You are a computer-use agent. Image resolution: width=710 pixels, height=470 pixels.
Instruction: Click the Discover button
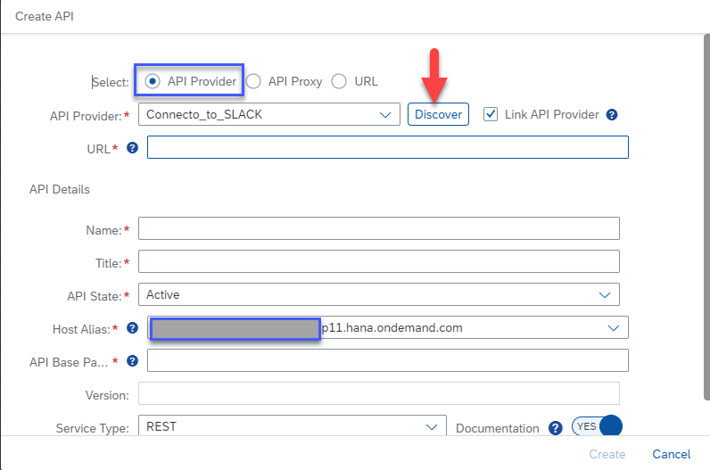(x=438, y=115)
